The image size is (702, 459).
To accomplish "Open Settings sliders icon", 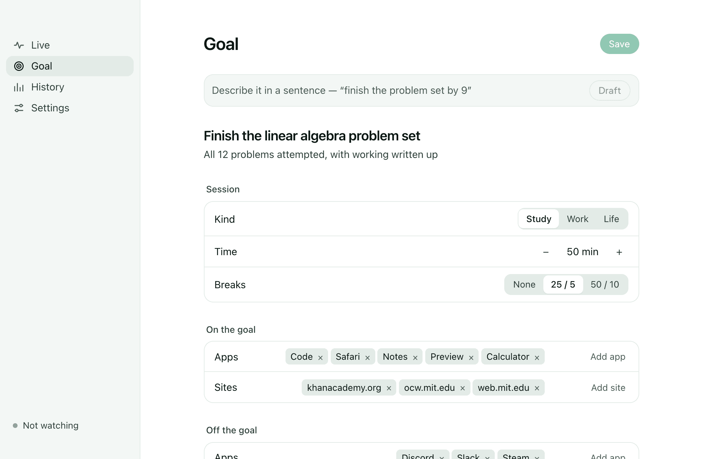I will pos(19,108).
